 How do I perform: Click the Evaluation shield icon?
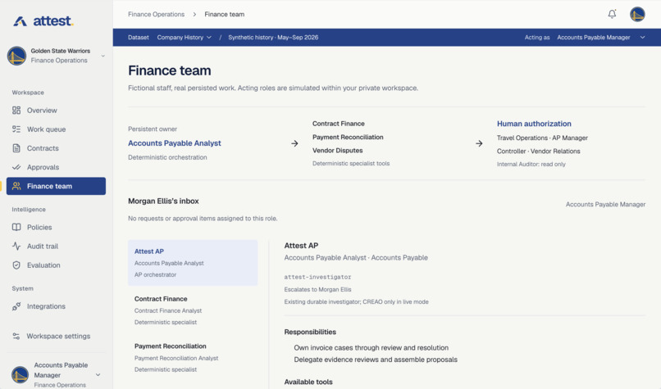(16, 265)
